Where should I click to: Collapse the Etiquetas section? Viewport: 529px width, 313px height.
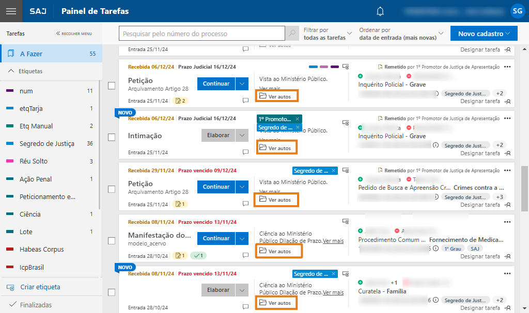tap(11, 71)
